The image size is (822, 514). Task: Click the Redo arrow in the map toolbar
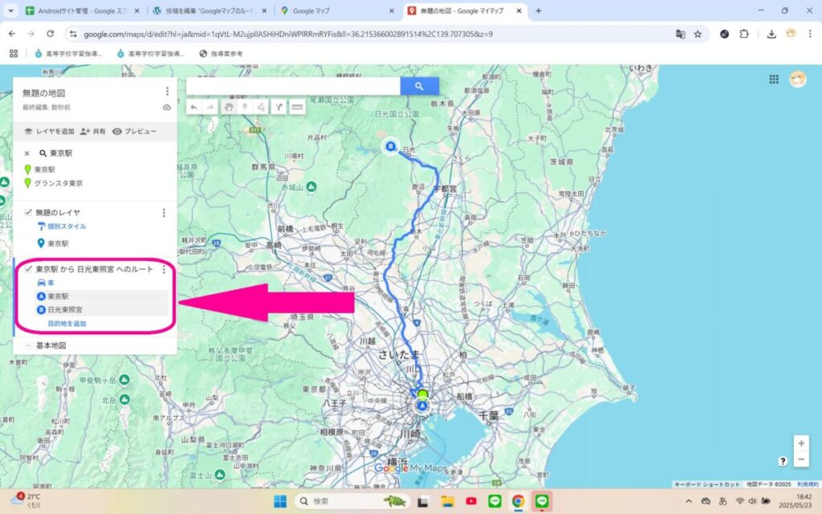(x=210, y=107)
